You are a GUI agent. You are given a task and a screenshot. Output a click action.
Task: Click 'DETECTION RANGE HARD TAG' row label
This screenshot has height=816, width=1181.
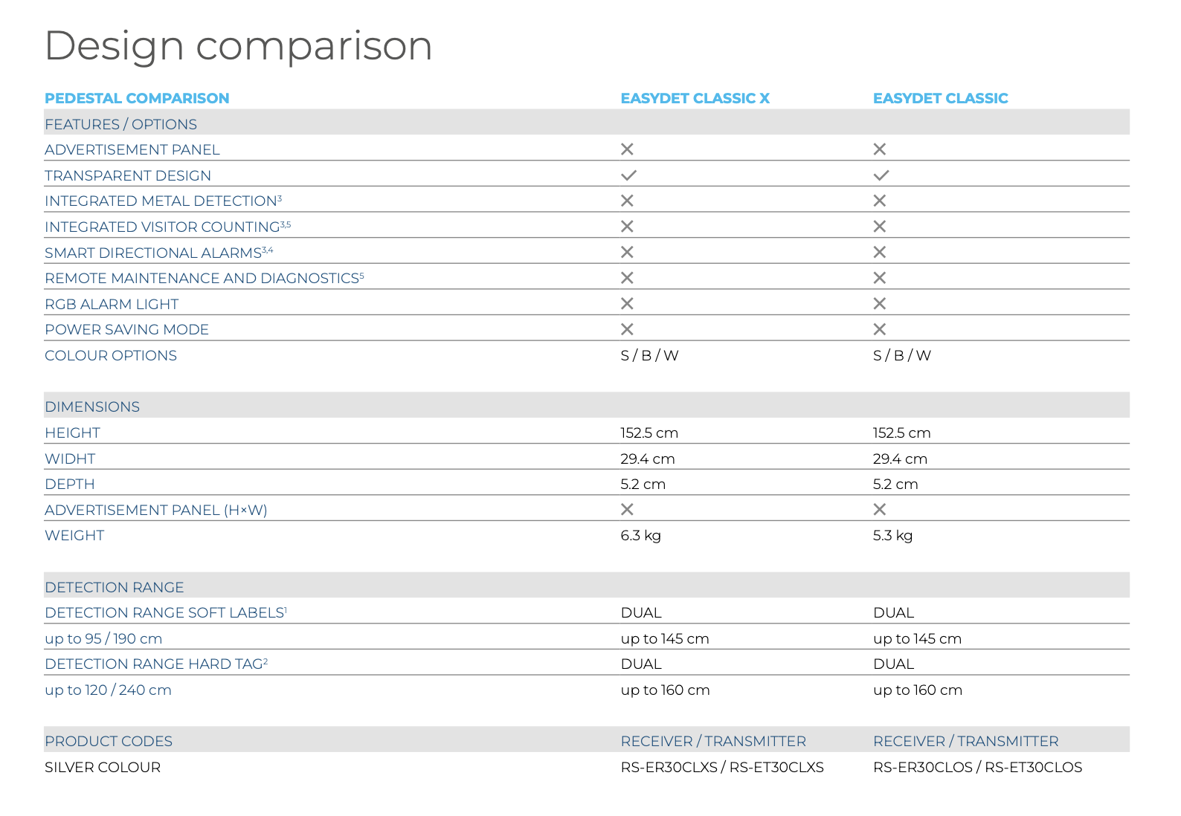tap(156, 664)
